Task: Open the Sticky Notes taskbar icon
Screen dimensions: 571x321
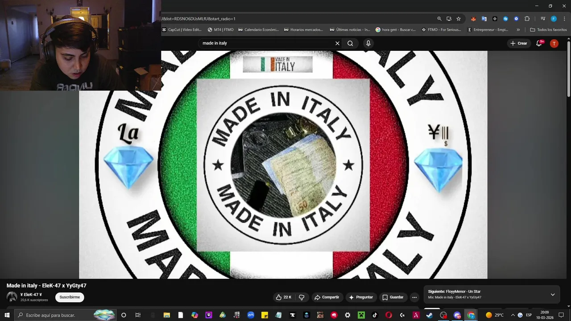Action: click(x=264, y=315)
